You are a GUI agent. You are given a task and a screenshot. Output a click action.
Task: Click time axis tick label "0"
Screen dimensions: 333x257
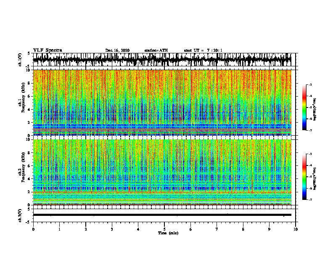pos(33,229)
